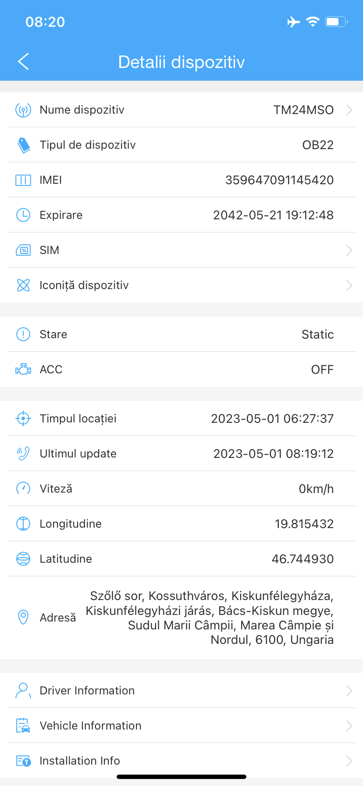This screenshot has height=786, width=363.
Task: Tap the address text for Kiskunfélegyháza
Action: click(210, 618)
